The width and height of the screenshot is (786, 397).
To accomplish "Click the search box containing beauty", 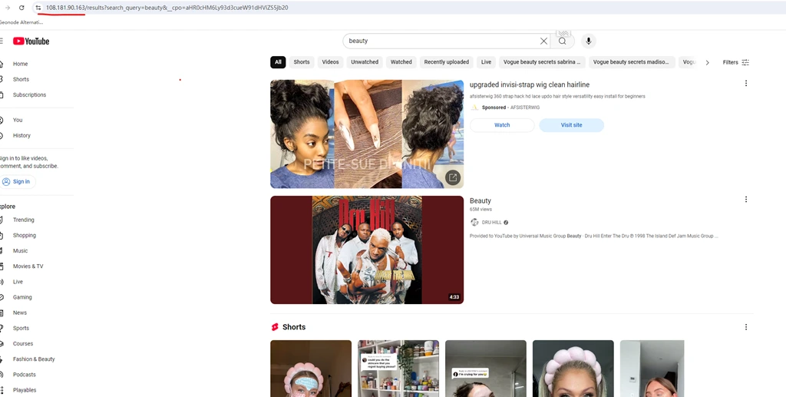I will [x=441, y=41].
